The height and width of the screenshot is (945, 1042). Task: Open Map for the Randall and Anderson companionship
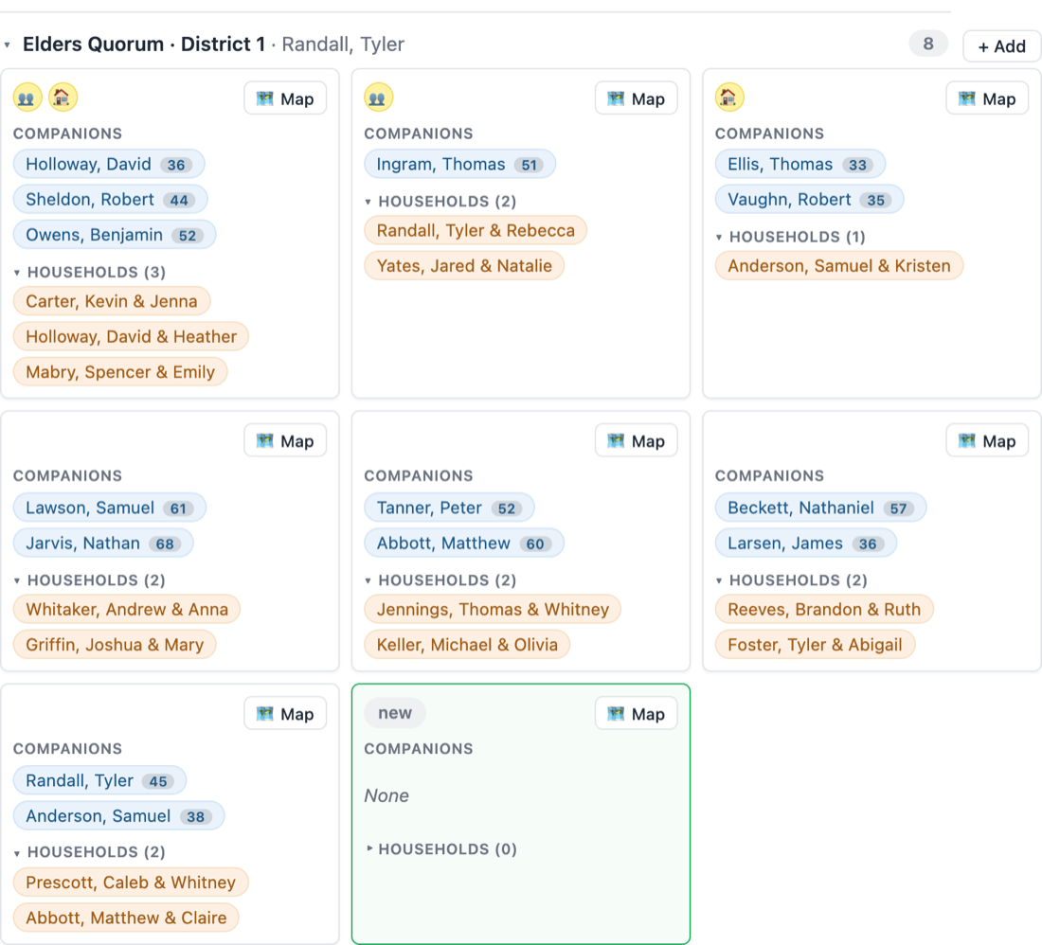[x=285, y=713]
